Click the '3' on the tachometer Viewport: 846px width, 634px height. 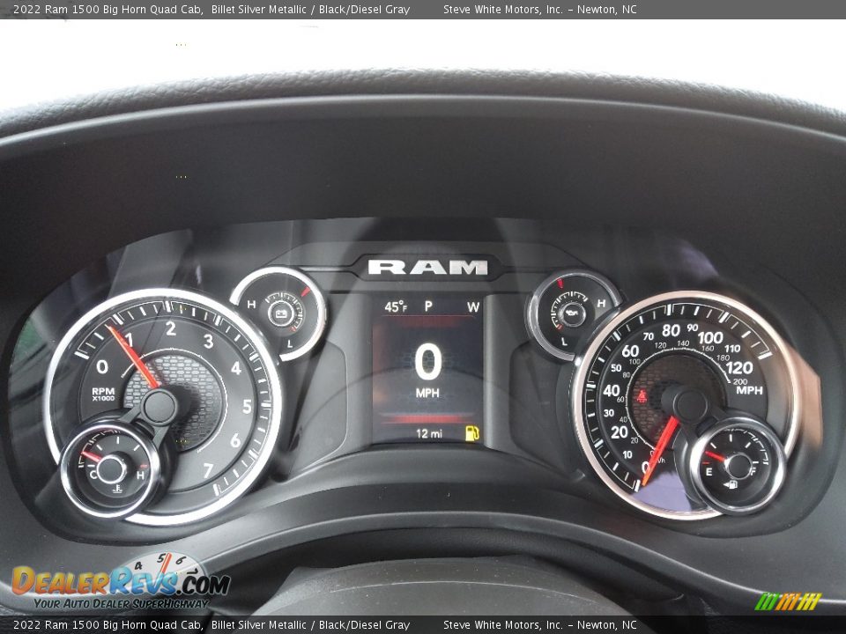point(208,342)
